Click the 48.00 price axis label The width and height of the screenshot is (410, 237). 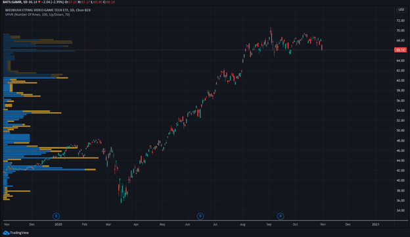400,141
